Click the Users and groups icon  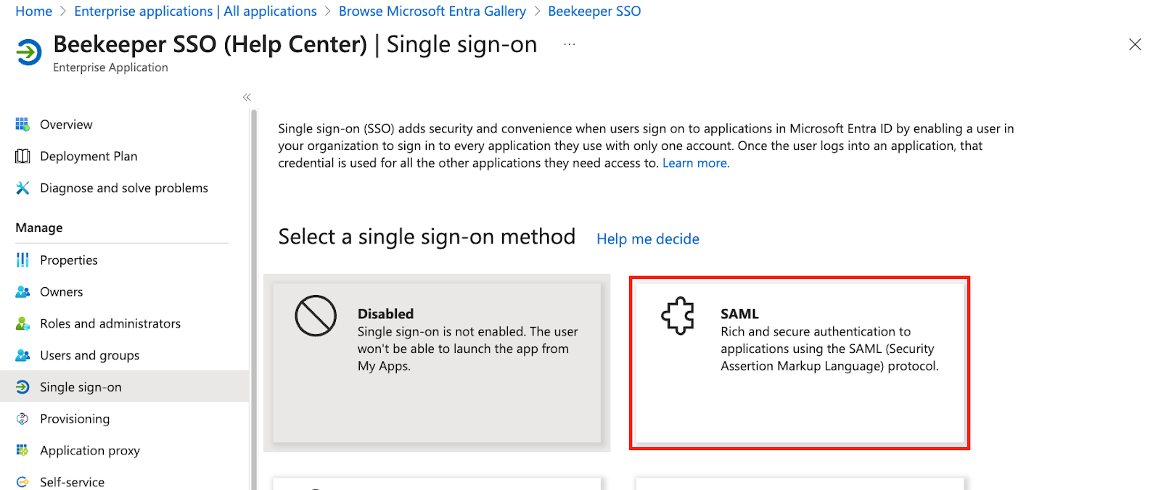(22, 356)
